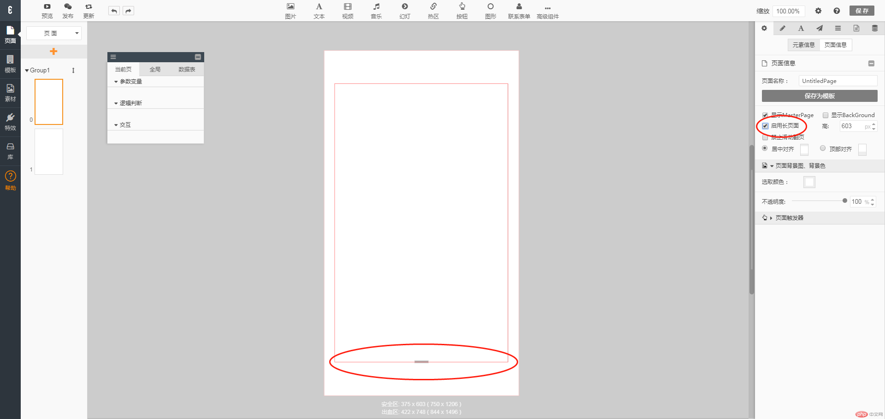Add a 文本 text element

(319, 11)
